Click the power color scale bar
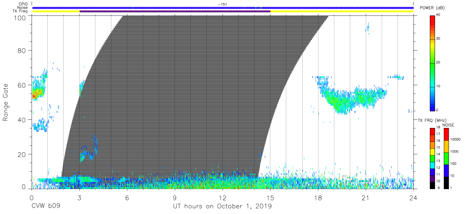The image size is (465, 214). (x=432, y=63)
